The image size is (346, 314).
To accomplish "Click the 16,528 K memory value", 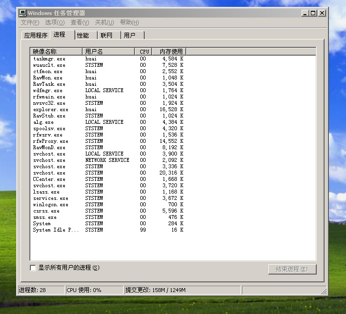I will pos(172,109).
